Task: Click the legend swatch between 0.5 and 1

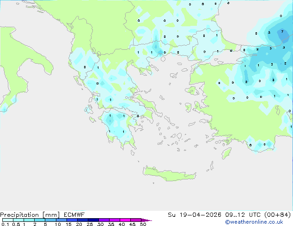Action: click(18, 220)
